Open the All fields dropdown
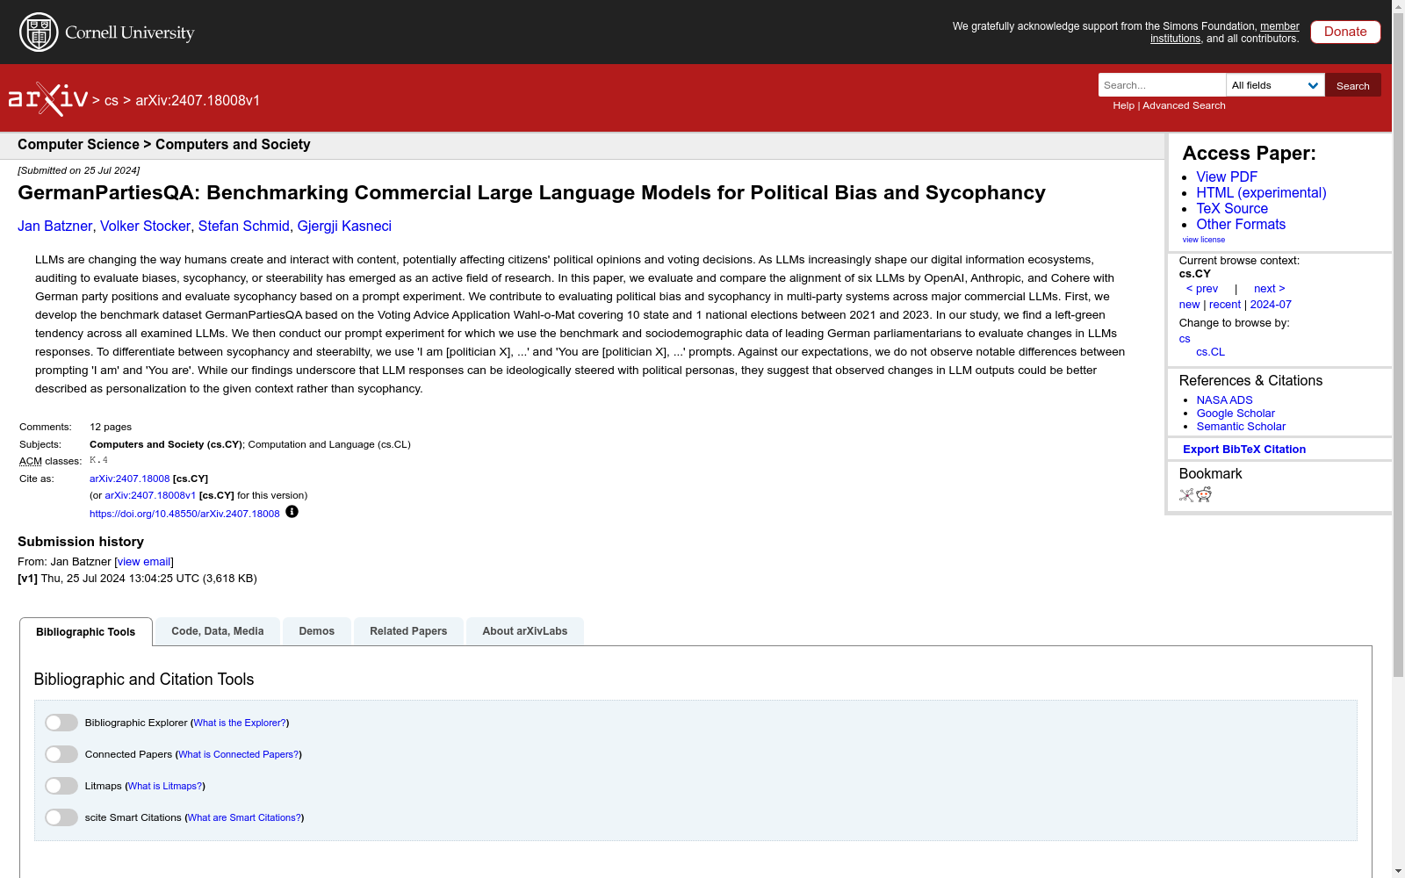This screenshot has height=878, width=1405. pyautogui.click(x=1275, y=85)
